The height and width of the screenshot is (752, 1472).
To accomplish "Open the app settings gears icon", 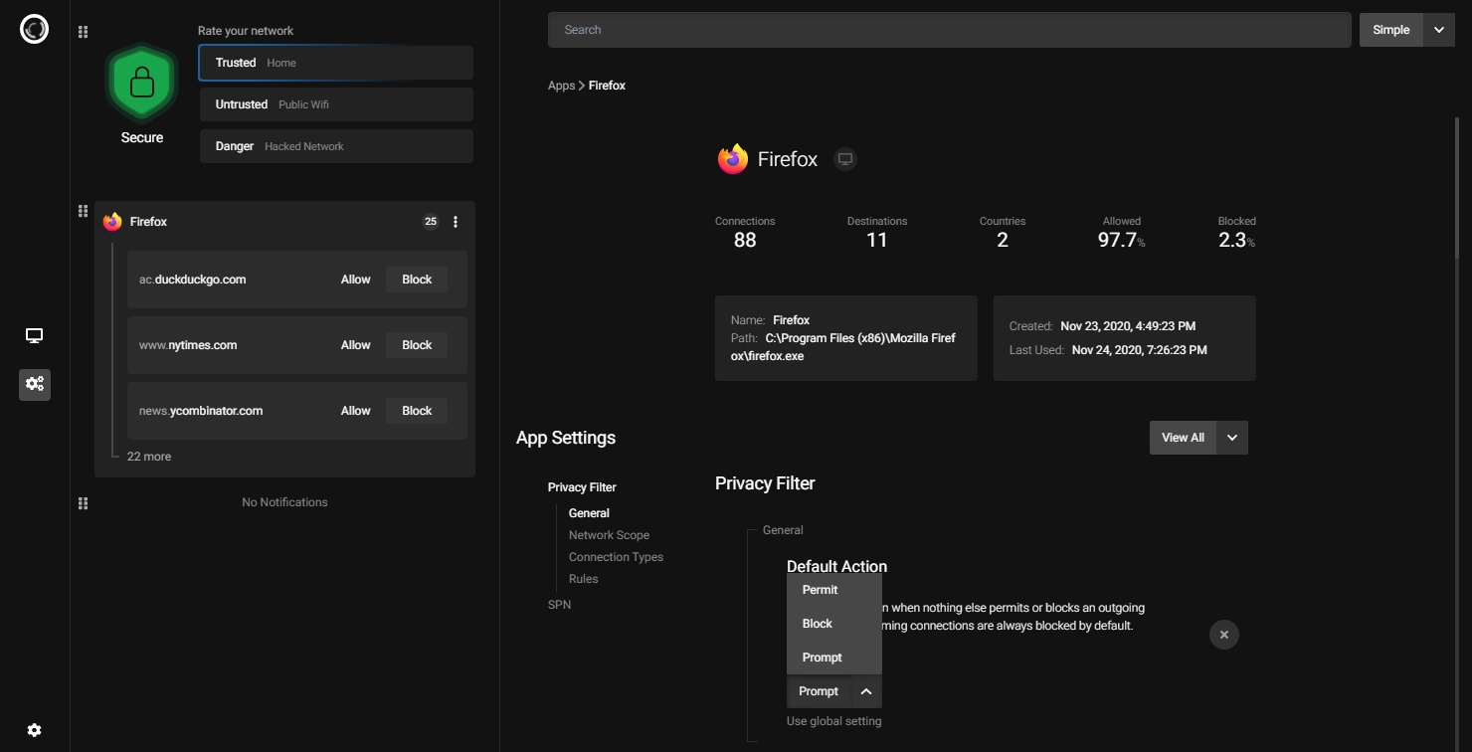I will [34, 384].
